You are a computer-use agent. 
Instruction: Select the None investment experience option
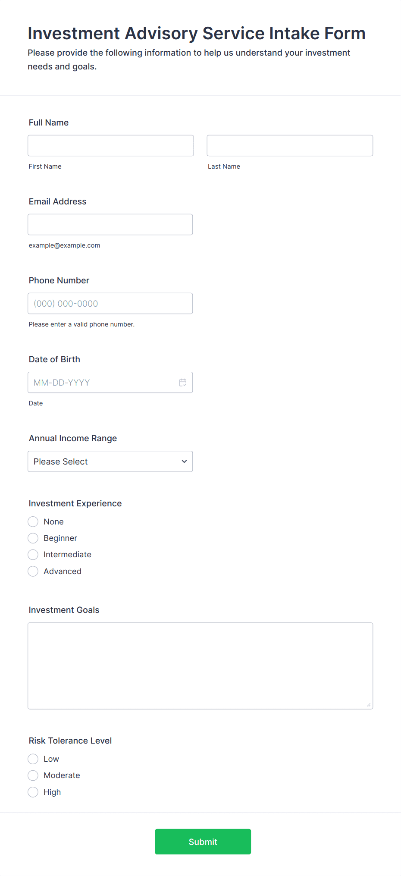pos(33,521)
